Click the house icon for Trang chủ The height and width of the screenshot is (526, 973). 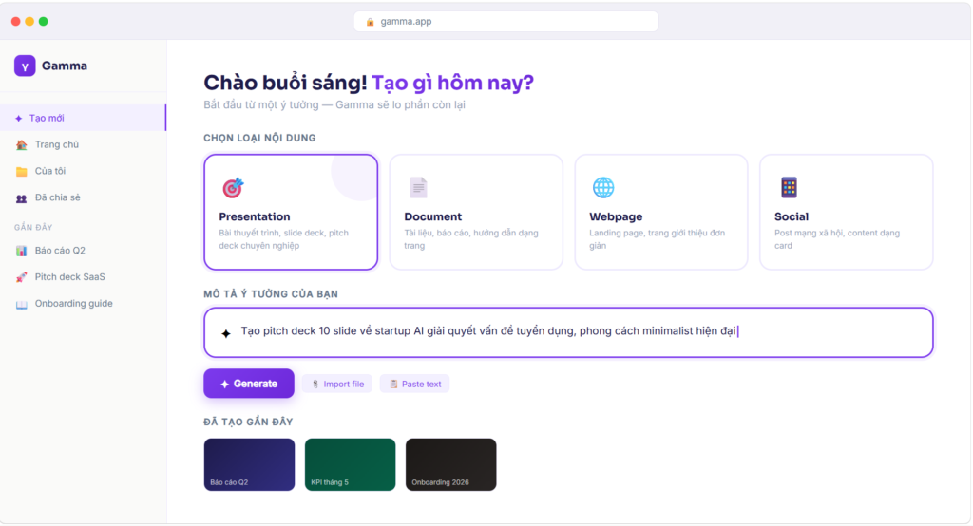[x=21, y=144]
